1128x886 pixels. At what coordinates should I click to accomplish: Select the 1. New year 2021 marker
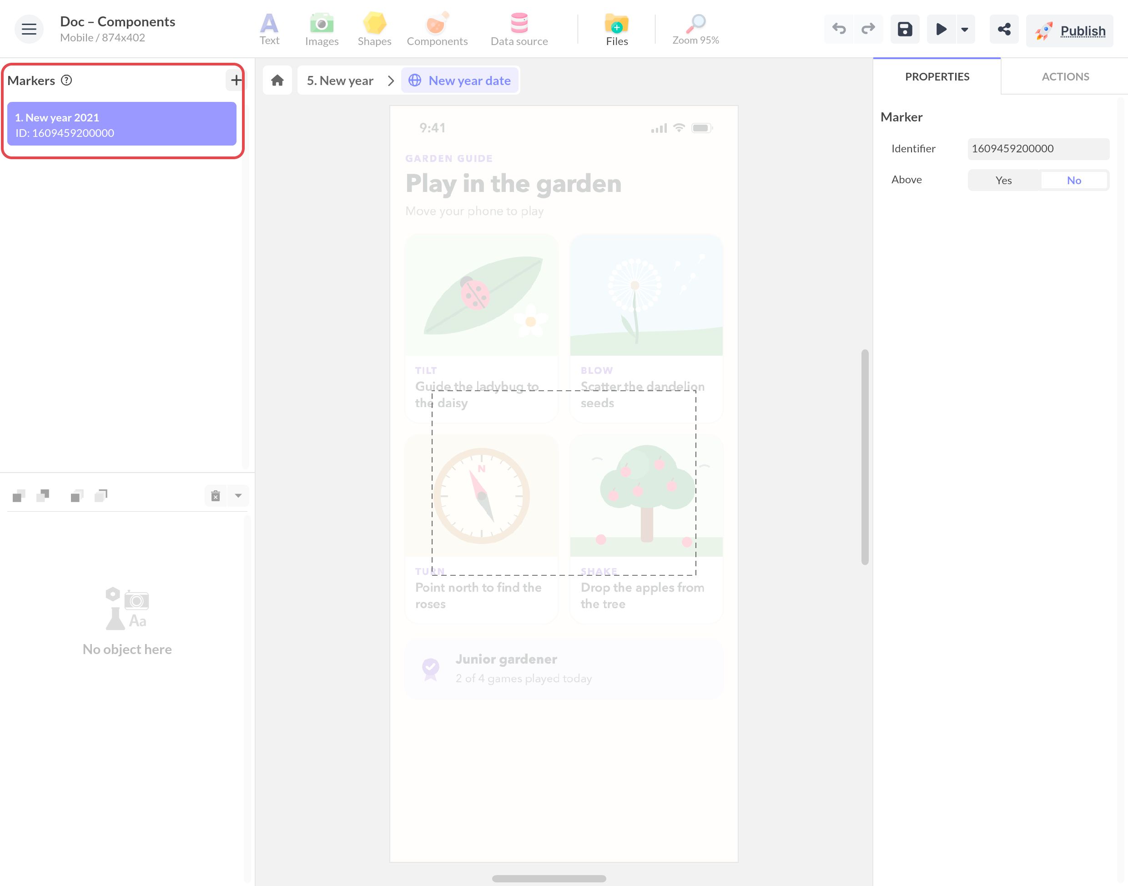122,124
